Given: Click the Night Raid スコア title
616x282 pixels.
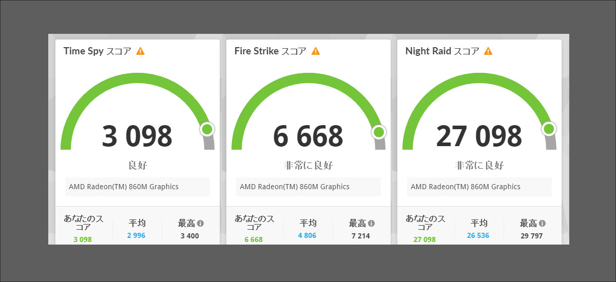Looking at the screenshot, I should tap(442, 51).
